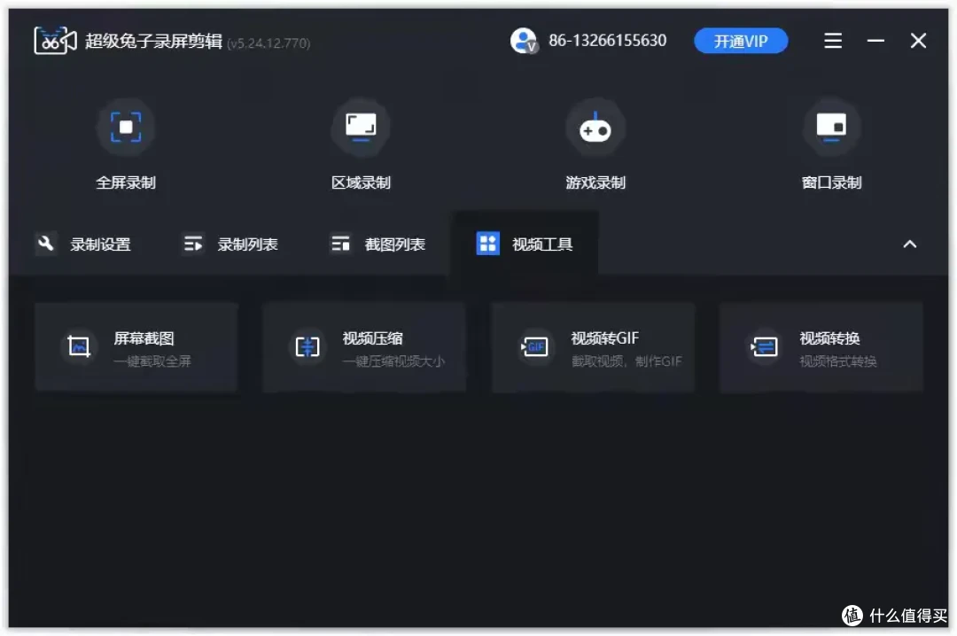Viewport: 957px width, 636px height.
Task: Click the wrench icon for recording settings
Action: pyautogui.click(x=46, y=244)
